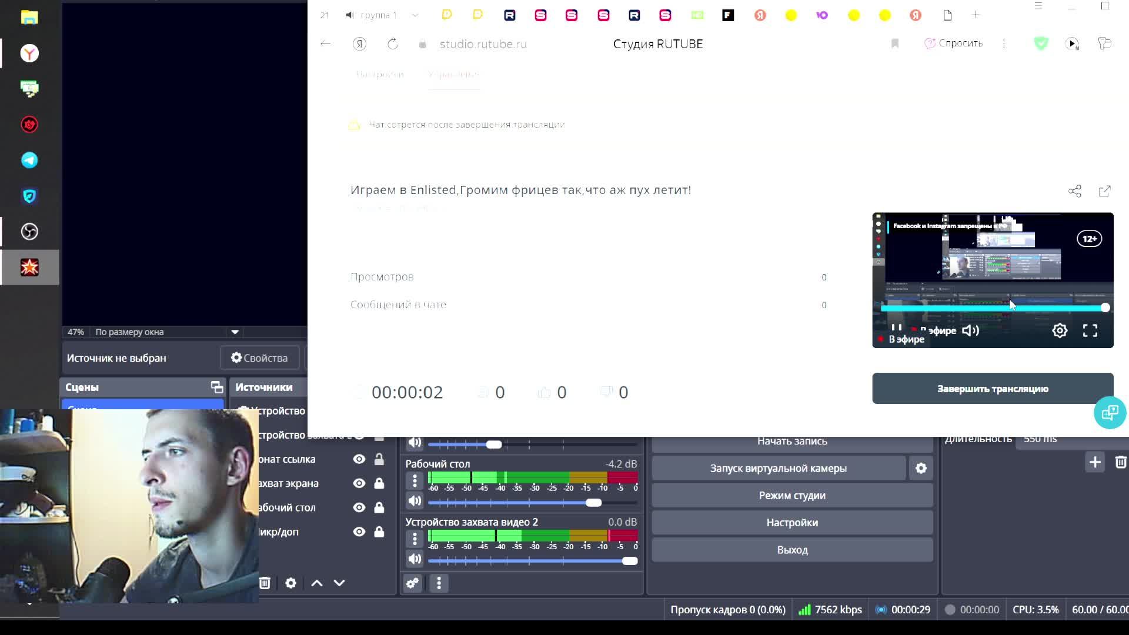Image resolution: width=1129 pixels, height=635 pixels.
Task: Open OBS Настройки button
Action: coord(792,522)
